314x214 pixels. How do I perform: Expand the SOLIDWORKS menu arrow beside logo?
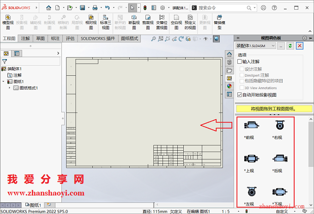tap(36, 8)
